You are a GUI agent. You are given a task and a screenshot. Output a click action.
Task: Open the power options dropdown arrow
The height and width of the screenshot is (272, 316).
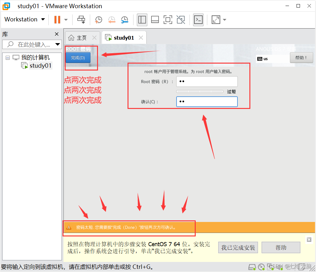click(x=66, y=20)
